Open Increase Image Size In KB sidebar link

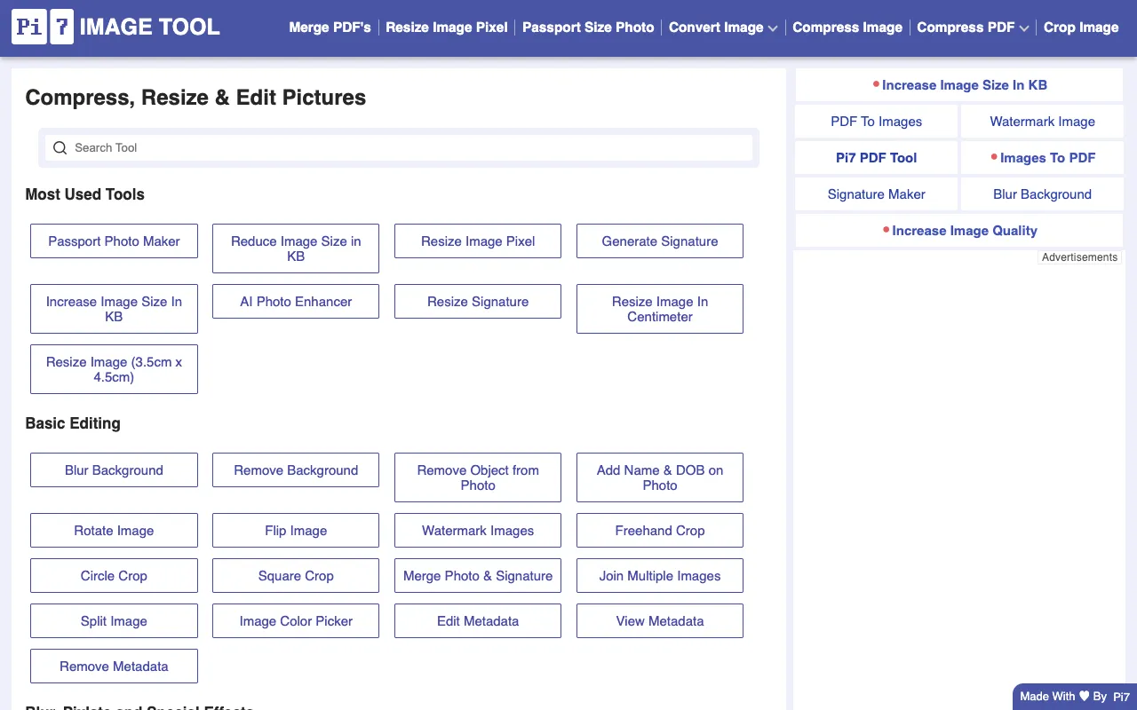(x=965, y=84)
